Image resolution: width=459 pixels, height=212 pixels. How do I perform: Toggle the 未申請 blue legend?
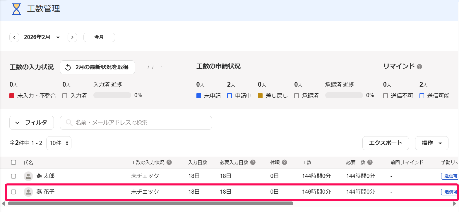[199, 96]
